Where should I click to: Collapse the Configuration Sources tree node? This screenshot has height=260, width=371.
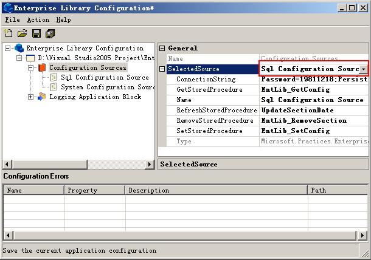click(x=31, y=68)
